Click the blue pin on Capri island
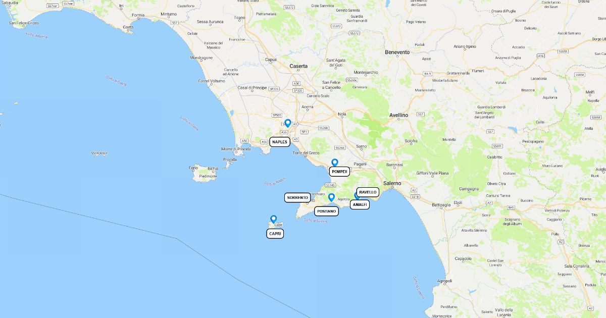The width and height of the screenshot is (606, 318). (274, 219)
